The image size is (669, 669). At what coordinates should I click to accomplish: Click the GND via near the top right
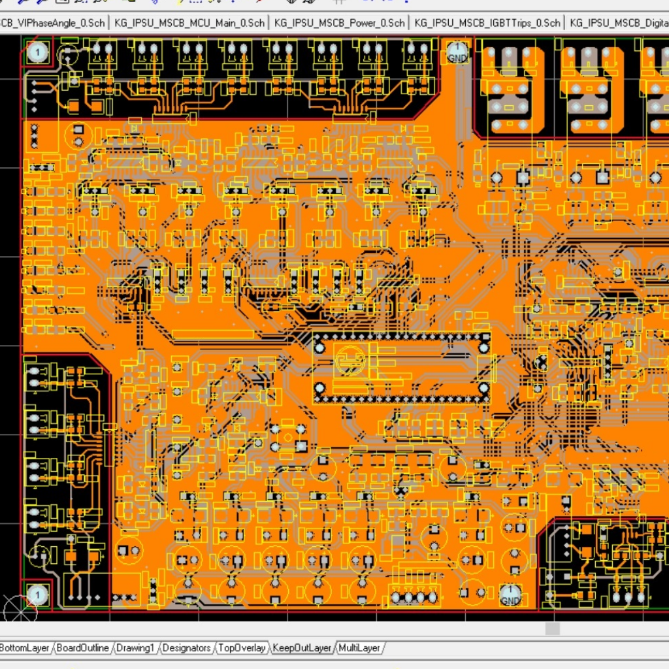click(457, 52)
